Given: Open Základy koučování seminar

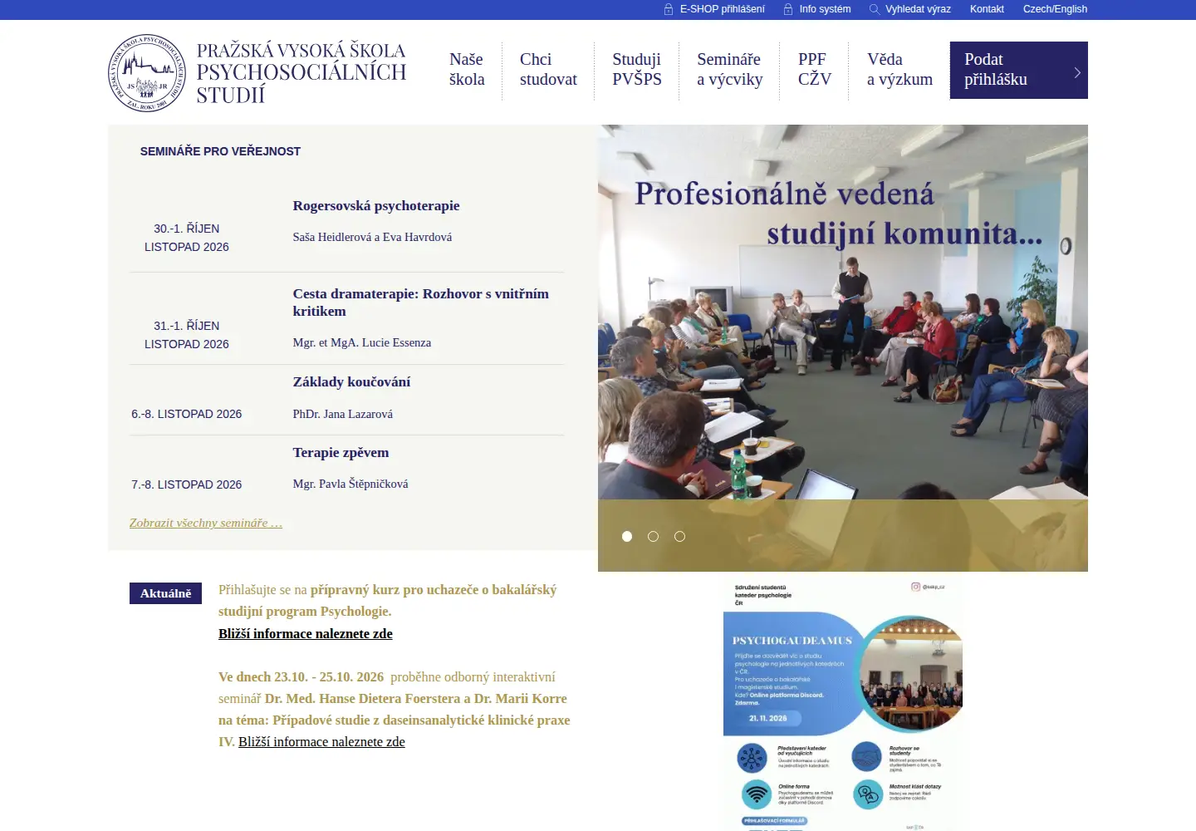Looking at the screenshot, I should [351, 382].
